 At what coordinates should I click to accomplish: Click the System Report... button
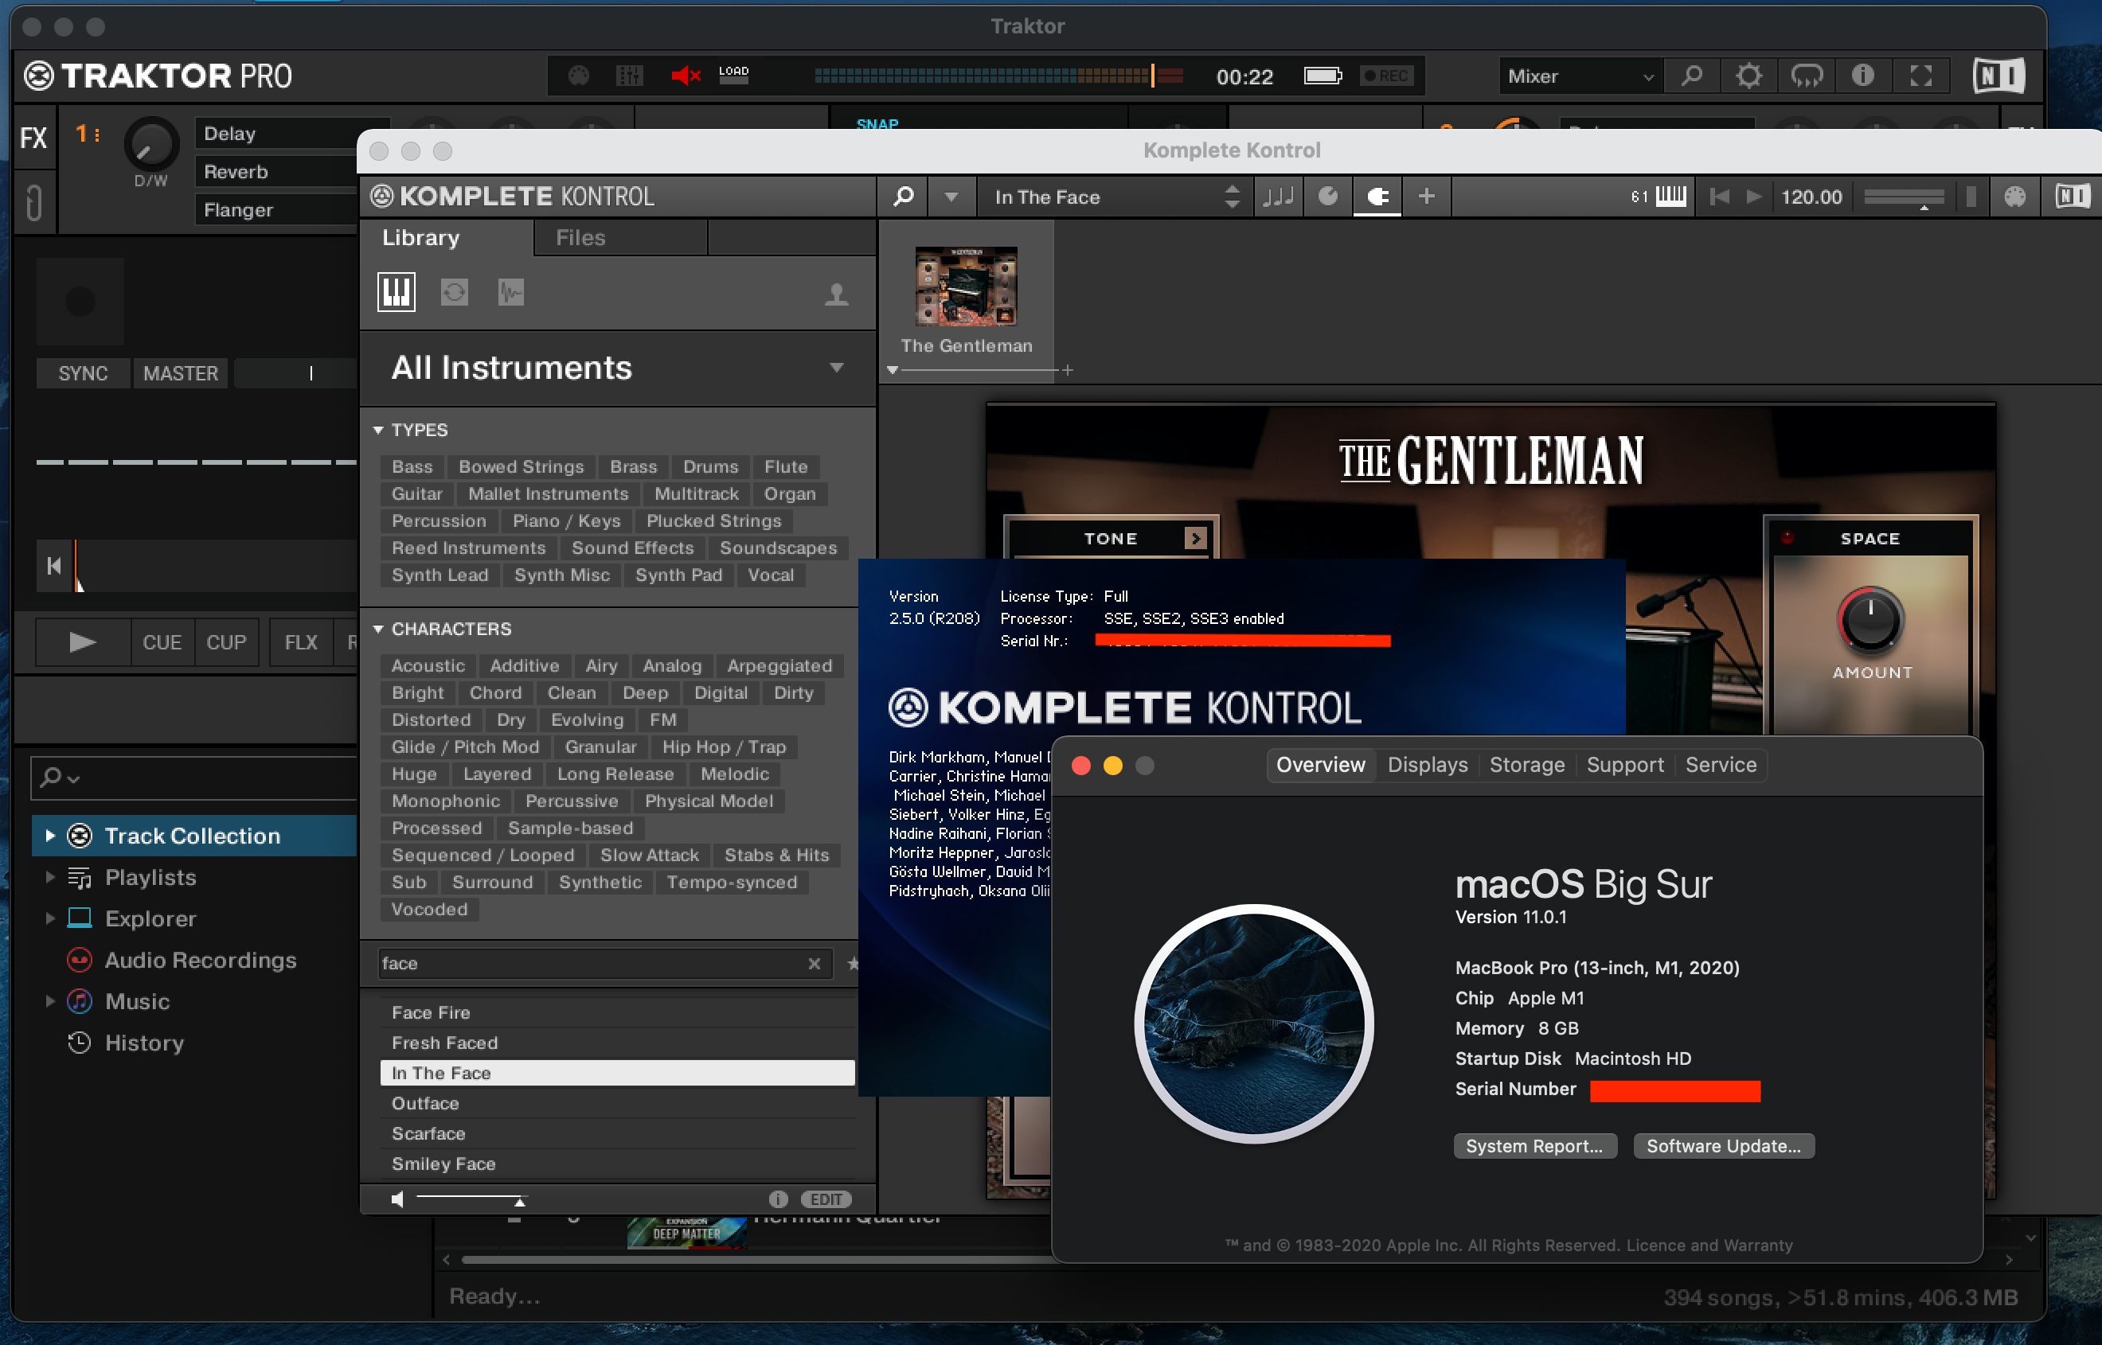[x=1534, y=1146]
